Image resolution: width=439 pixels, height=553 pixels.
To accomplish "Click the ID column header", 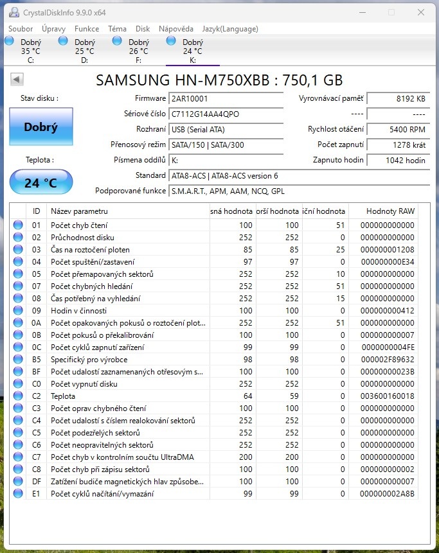I will (x=37, y=211).
